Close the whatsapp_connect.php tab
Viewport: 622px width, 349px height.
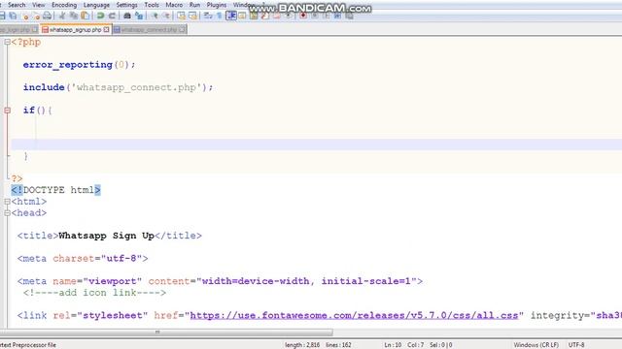pos(182,30)
